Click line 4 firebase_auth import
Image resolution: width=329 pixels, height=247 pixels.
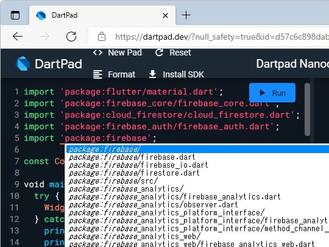click(152, 127)
